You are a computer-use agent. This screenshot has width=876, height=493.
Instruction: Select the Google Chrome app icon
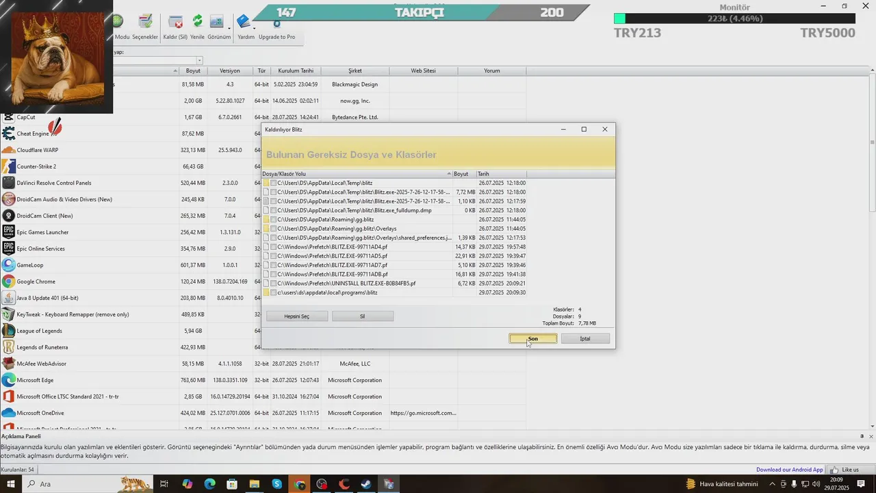(8, 281)
